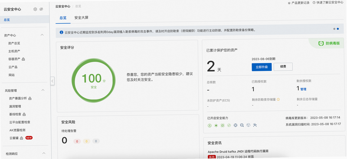This screenshot has width=347, height=159.
Task: Collapse the sidebar with the arrow handle
Action: coord(52,81)
